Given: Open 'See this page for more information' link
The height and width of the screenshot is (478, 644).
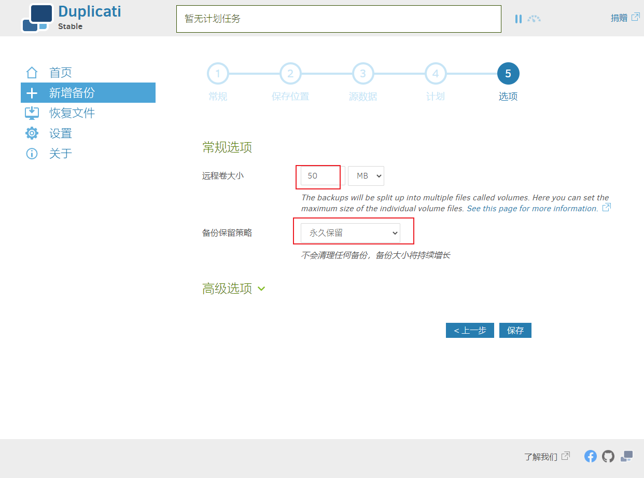Looking at the screenshot, I should [533, 209].
